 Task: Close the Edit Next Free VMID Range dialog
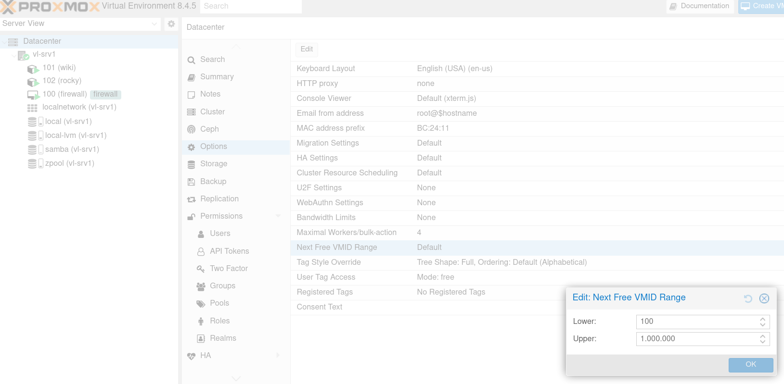764,298
